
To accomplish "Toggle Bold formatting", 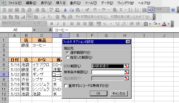I will 52,24.
